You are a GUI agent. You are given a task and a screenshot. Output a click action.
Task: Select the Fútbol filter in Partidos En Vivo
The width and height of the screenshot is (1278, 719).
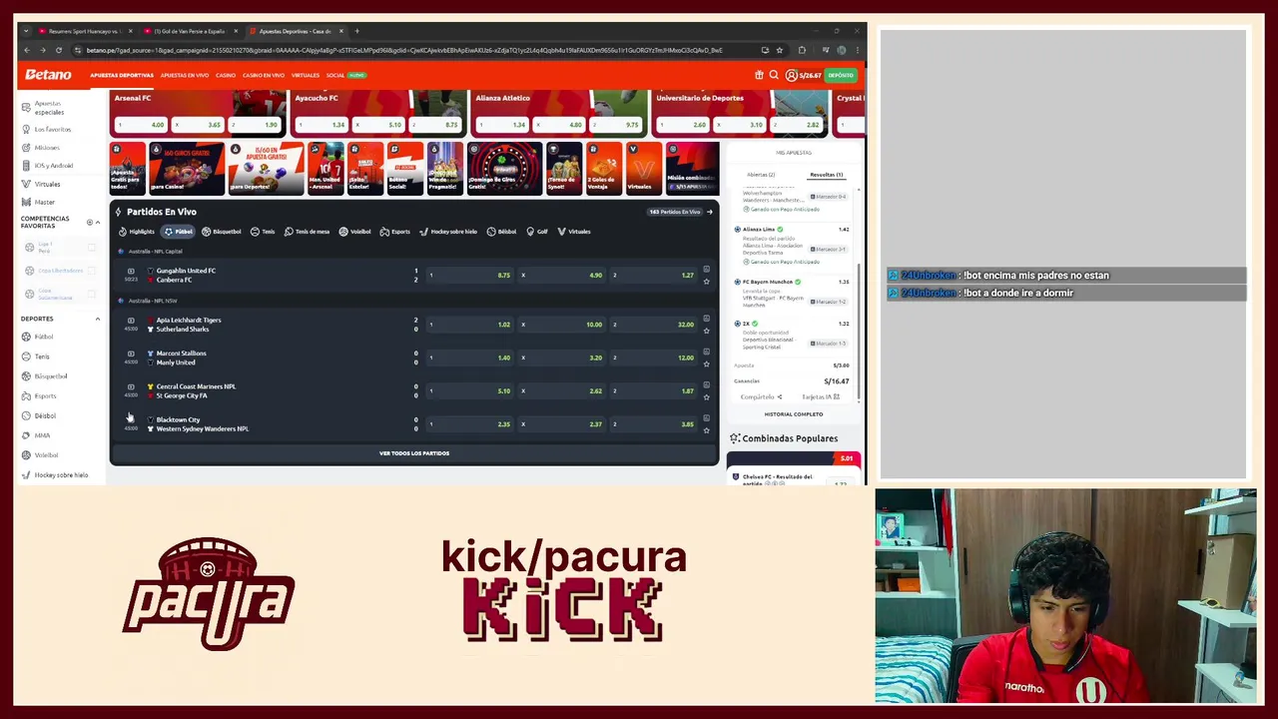[179, 232]
